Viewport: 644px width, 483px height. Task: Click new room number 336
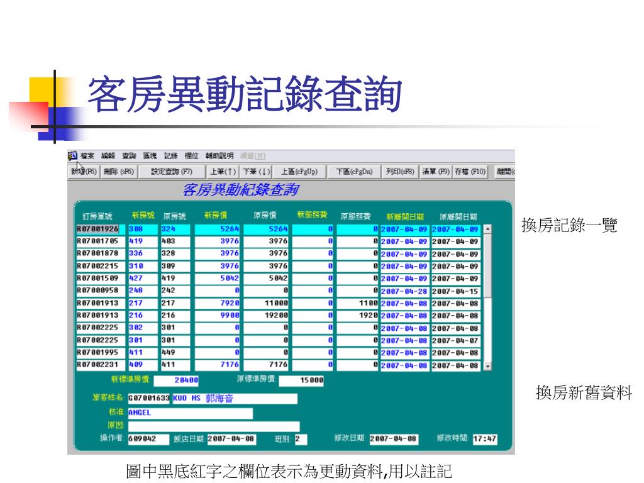(x=143, y=253)
